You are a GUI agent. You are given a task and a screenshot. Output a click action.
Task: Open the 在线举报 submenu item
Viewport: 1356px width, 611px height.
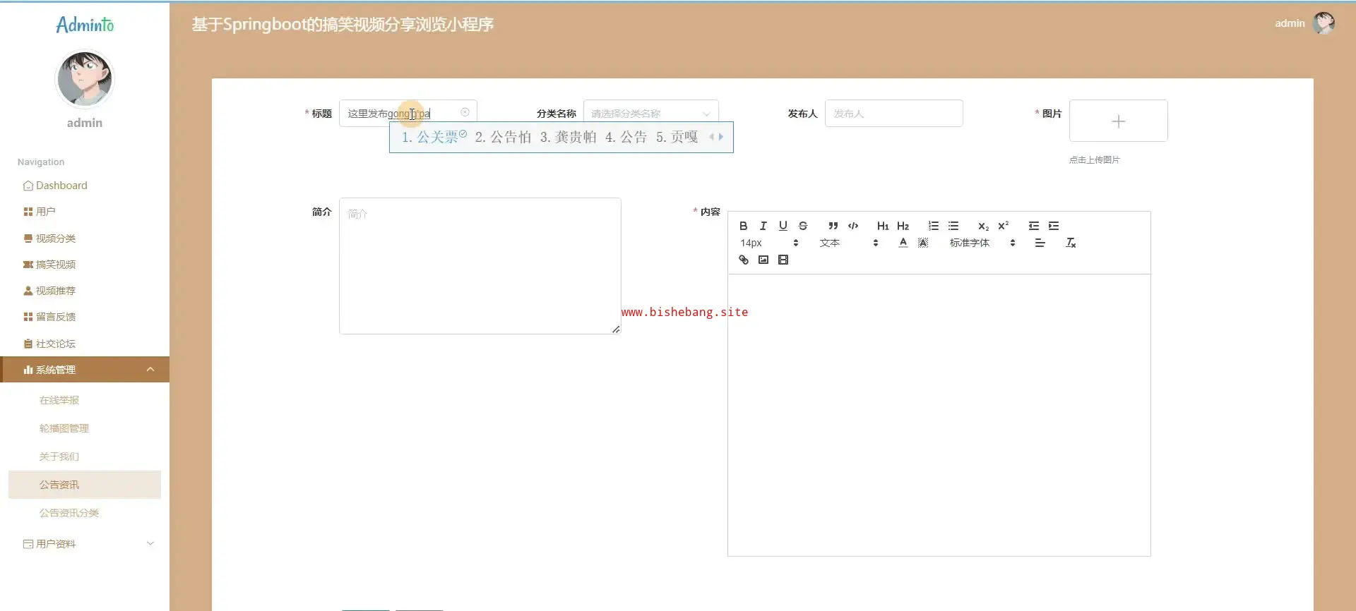(85, 400)
